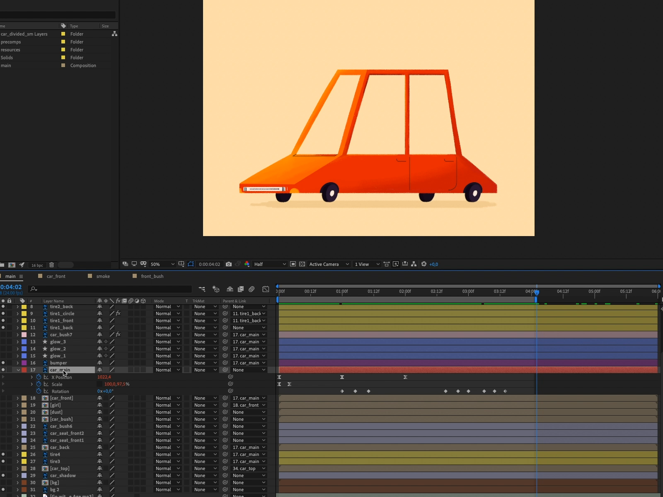Open the Active Camera view dropdown

(329, 264)
